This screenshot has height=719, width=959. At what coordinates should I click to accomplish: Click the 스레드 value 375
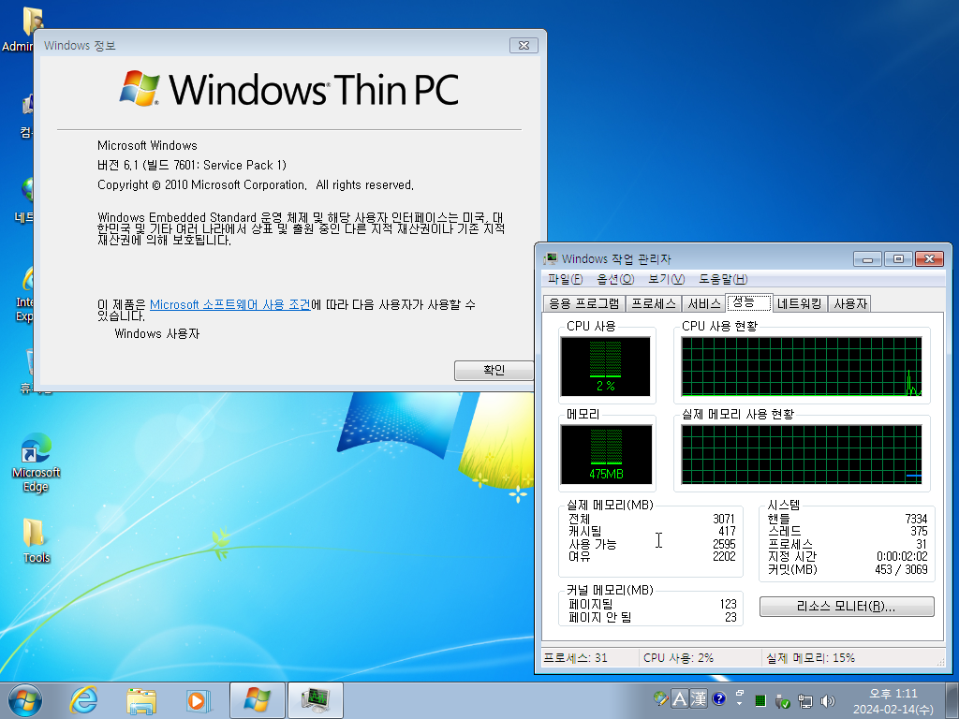[919, 532]
